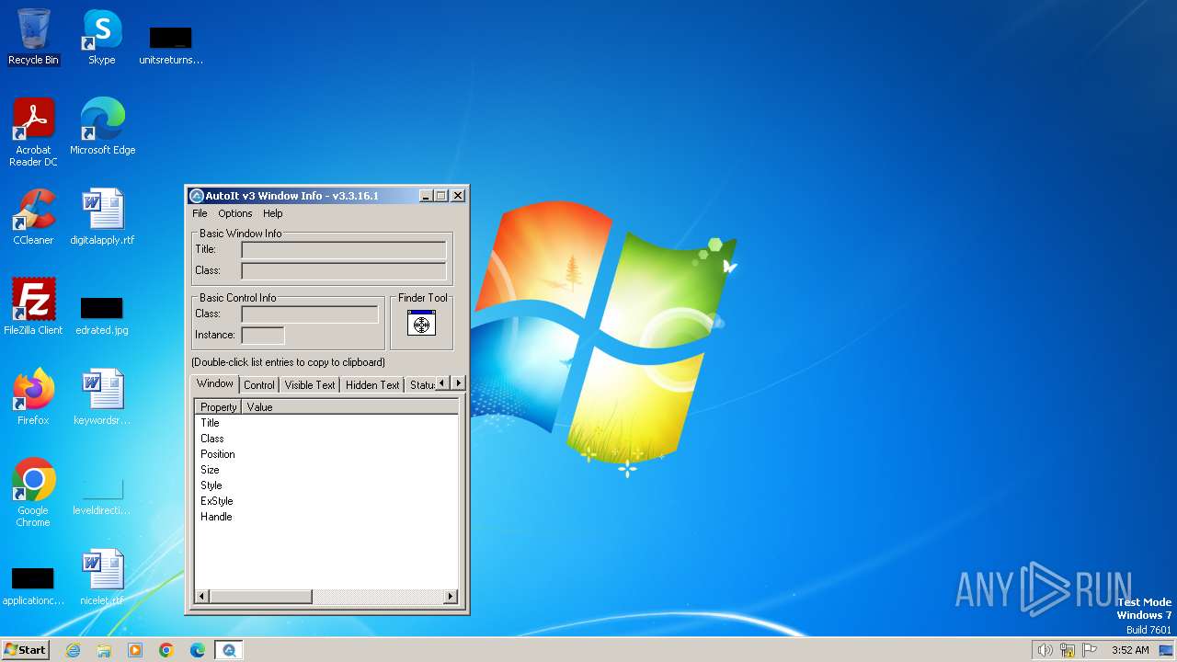
Task: Select the Style row in list
Action: [x=326, y=485]
